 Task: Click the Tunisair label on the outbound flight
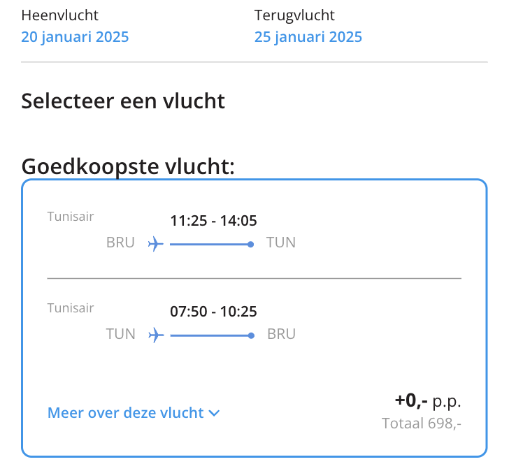(x=71, y=217)
